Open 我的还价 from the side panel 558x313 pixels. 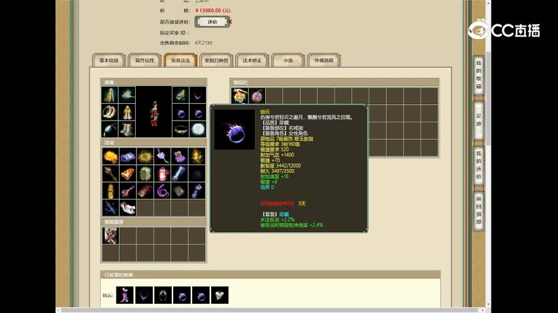point(479,165)
